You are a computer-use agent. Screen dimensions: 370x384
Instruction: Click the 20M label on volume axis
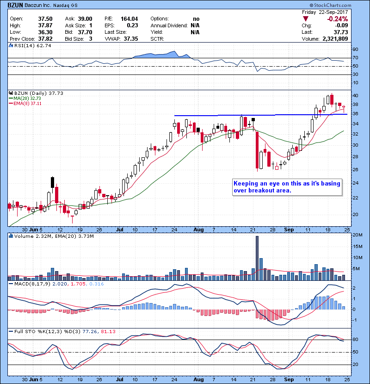[x=358, y=235]
